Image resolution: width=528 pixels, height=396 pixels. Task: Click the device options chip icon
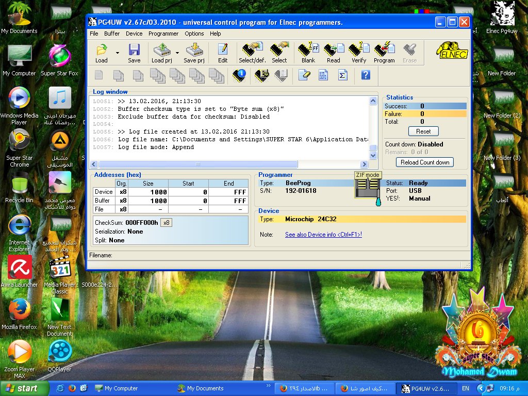click(261, 75)
